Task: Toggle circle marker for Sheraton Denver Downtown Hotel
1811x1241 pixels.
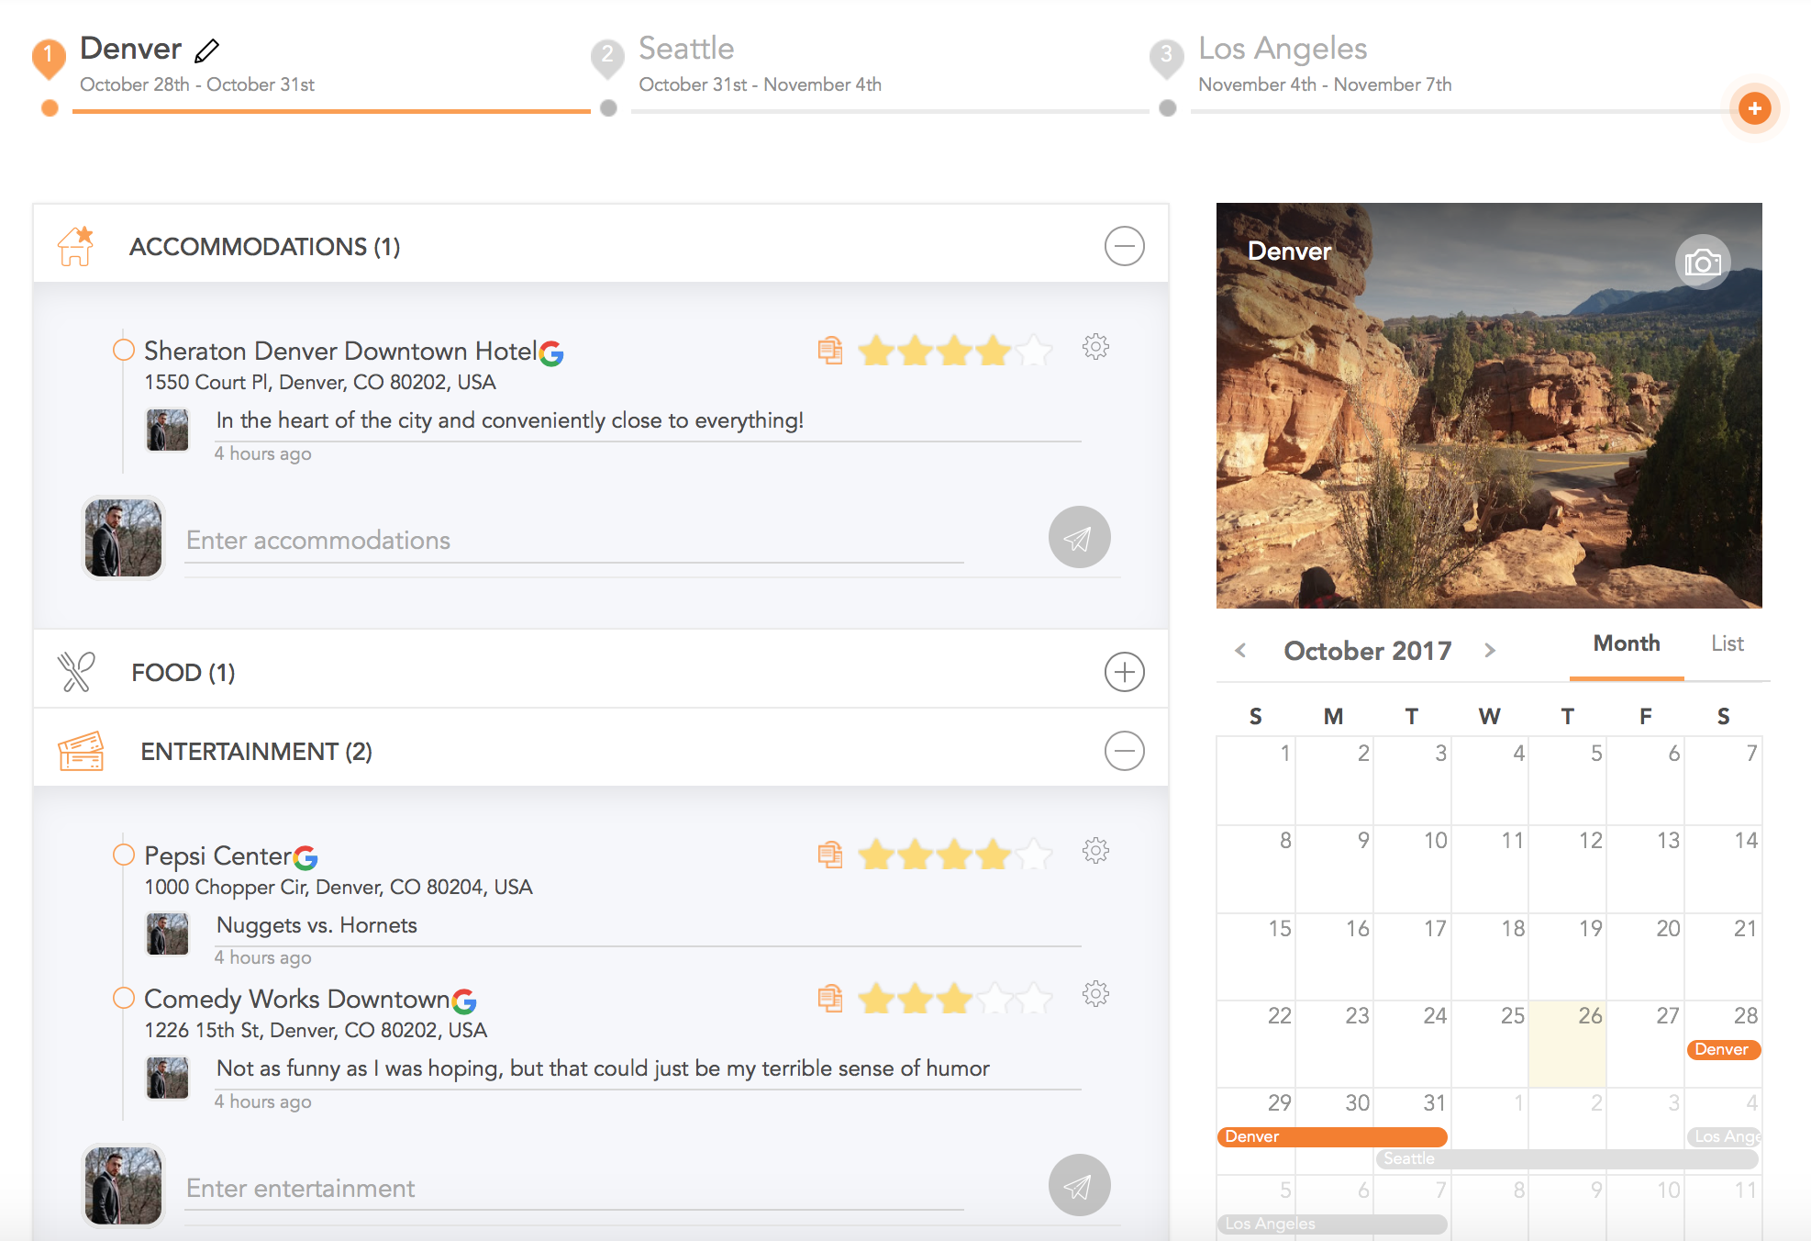Action: click(x=124, y=350)
